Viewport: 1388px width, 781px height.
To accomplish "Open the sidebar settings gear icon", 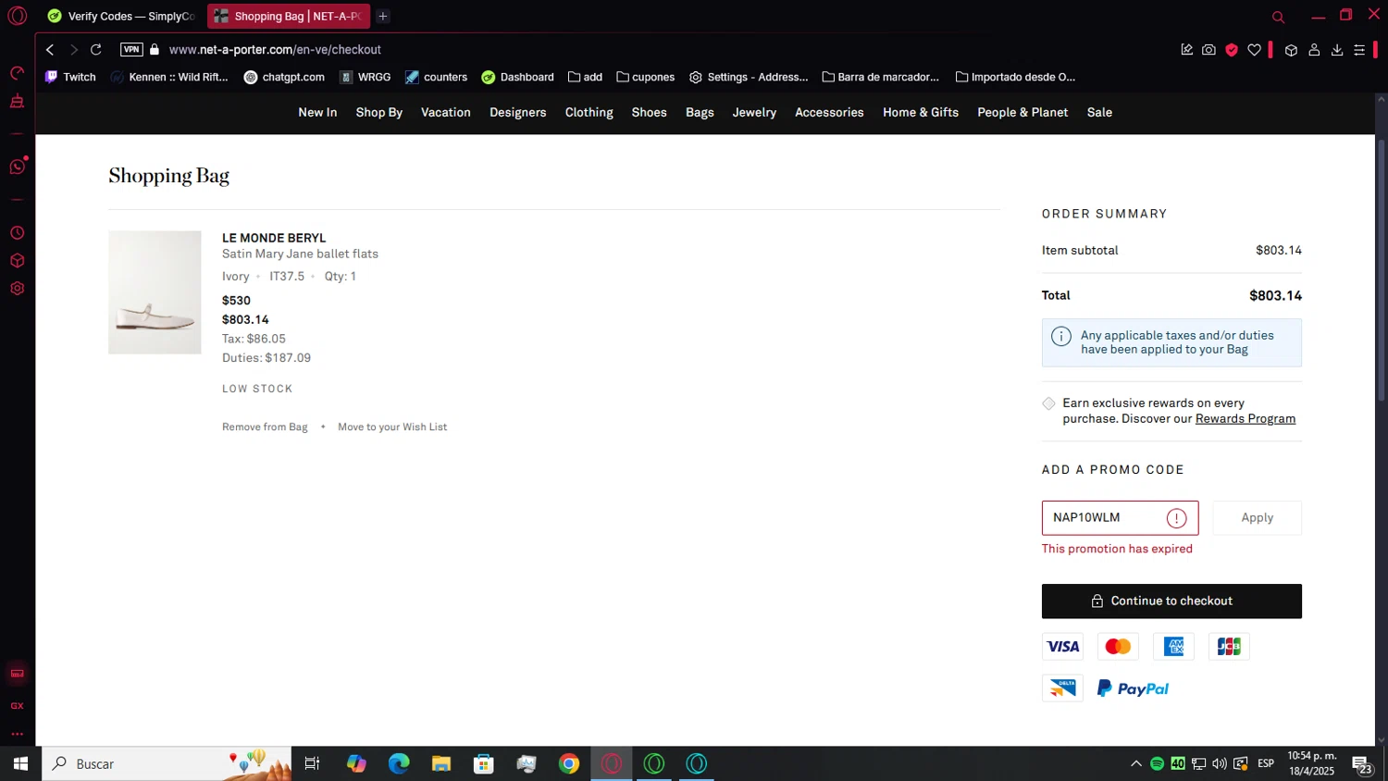I will click(x=17, y=289).
